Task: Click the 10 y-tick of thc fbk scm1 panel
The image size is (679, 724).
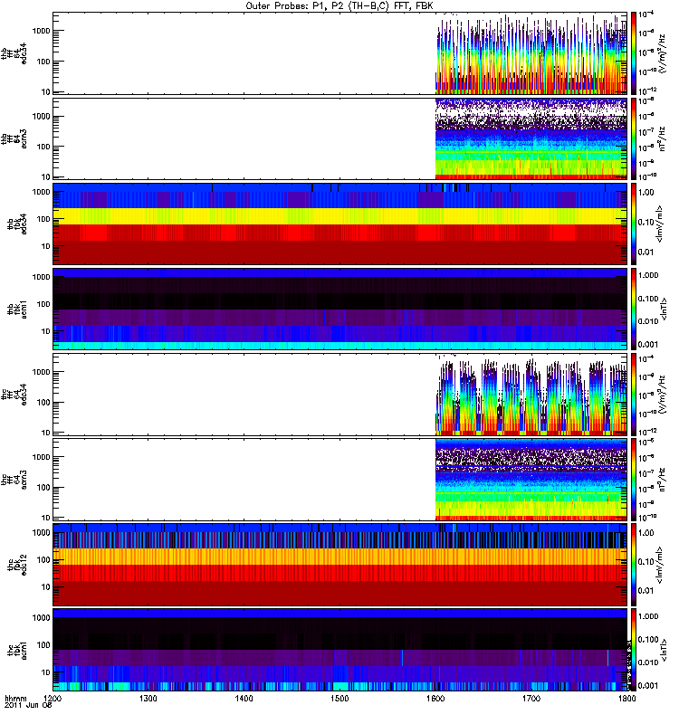Action: 45,672
